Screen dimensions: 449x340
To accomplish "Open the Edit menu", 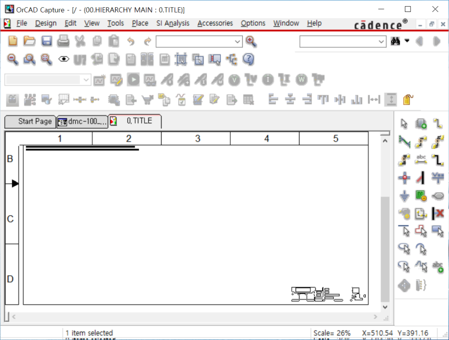I will click(x=70, y=23).
